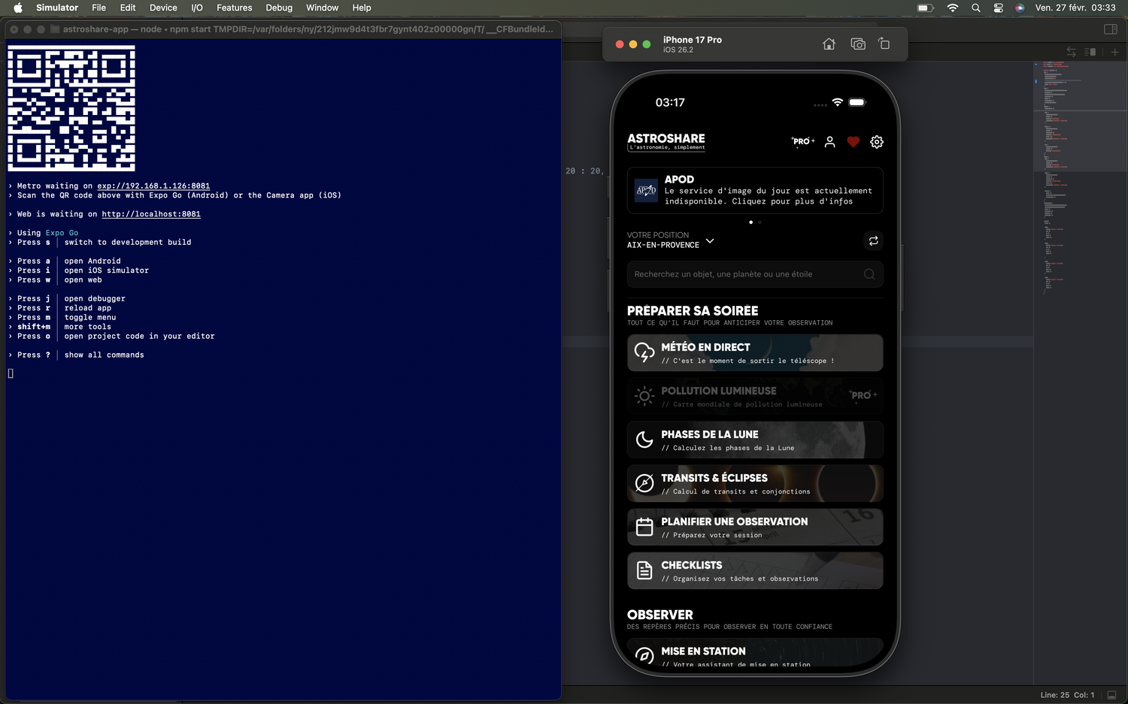Expand the Aix-en-Provence position chevron
Image resolution: width=1128 pixels, height=704 pixels.
710,241
